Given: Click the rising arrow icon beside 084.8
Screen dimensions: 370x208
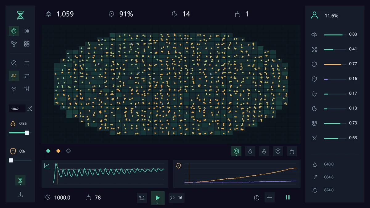Looking at the screenshot, I should (314, 177).
